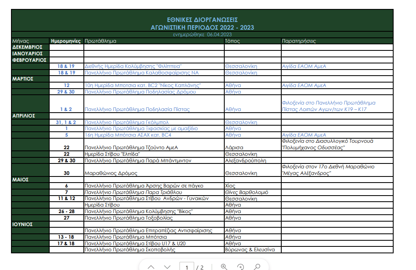Viewport: 416px width, 270px height.
Task: Click the Λάρισα location cell
Action: (x=234, y=148)
